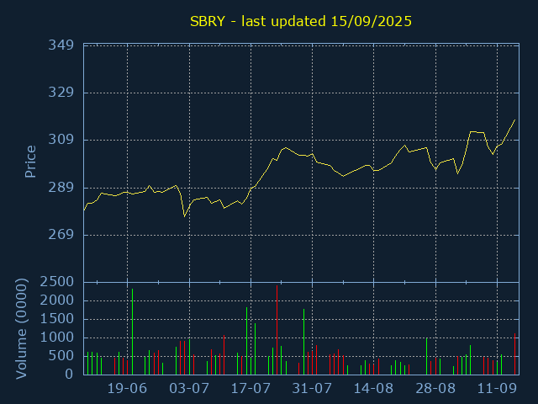This screenshot has width=538, height=404.
Task: Select the volume axis label 1000
Action: [x=57, y=338]
